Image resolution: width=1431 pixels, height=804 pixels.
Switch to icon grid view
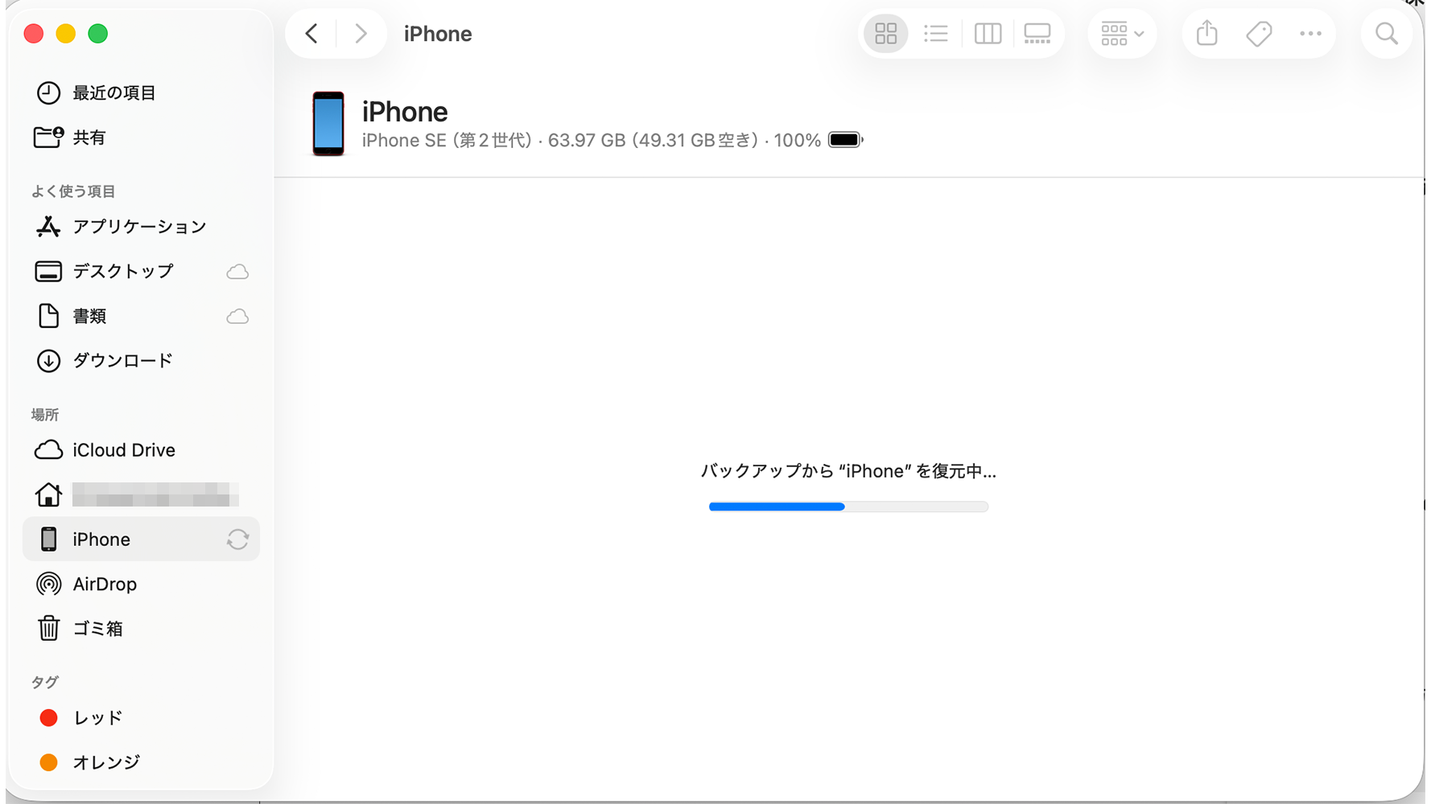click(885, 34)
